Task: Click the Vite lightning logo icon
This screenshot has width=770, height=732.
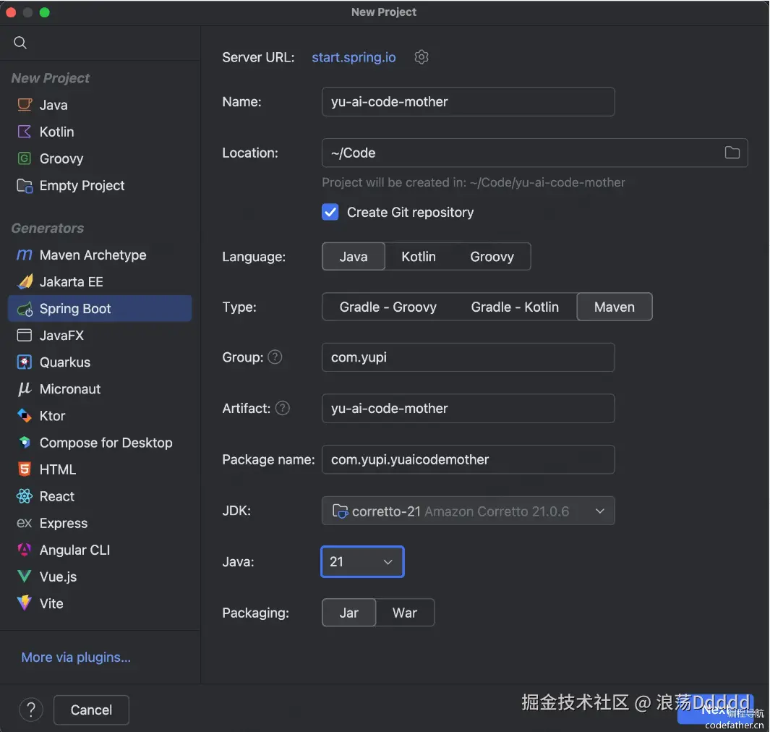Action: tap(25, 603)
